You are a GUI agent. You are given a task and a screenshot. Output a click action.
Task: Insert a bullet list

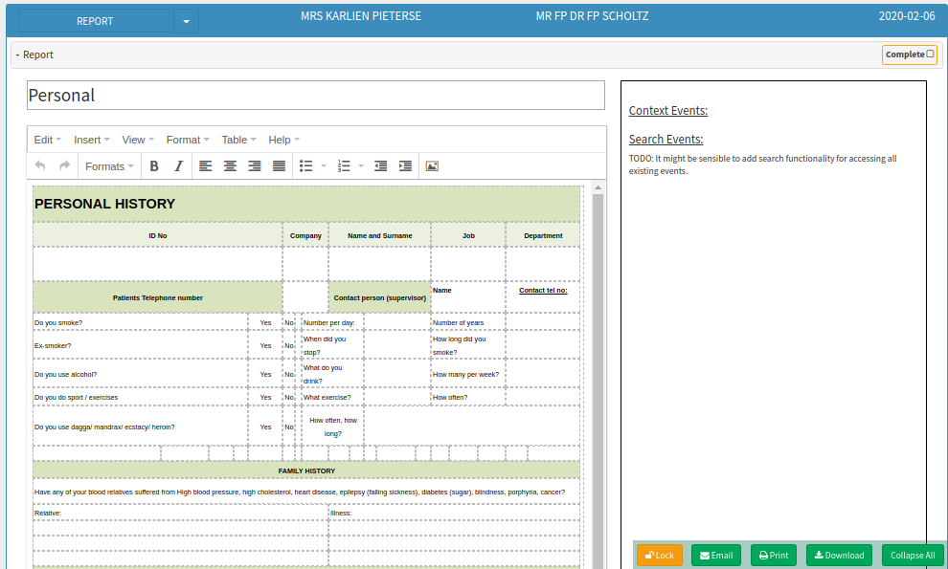click(306, 166)
